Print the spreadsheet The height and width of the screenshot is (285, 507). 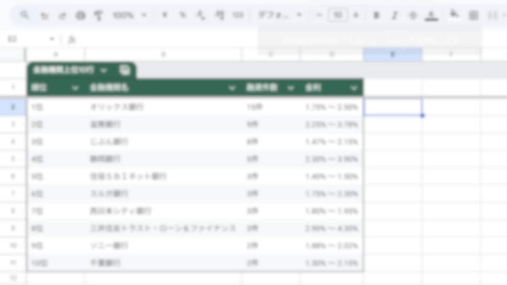coord(80,15)
